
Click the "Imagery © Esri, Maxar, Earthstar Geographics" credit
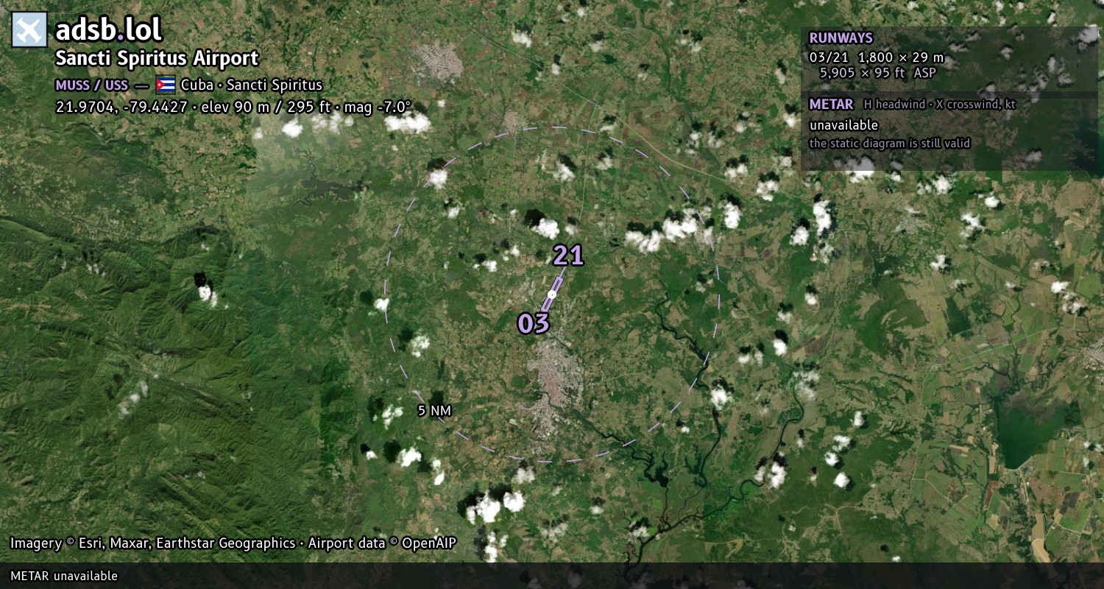click(x=152, y=543)
